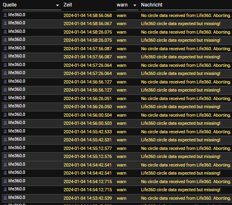Click life360.0 source name in 14:55:12.576 row
232x205 pixels.
coord(17,156)
